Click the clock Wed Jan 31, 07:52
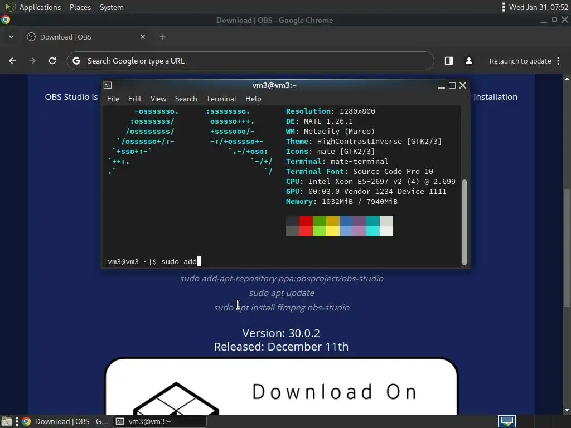 tap(538, 7)
